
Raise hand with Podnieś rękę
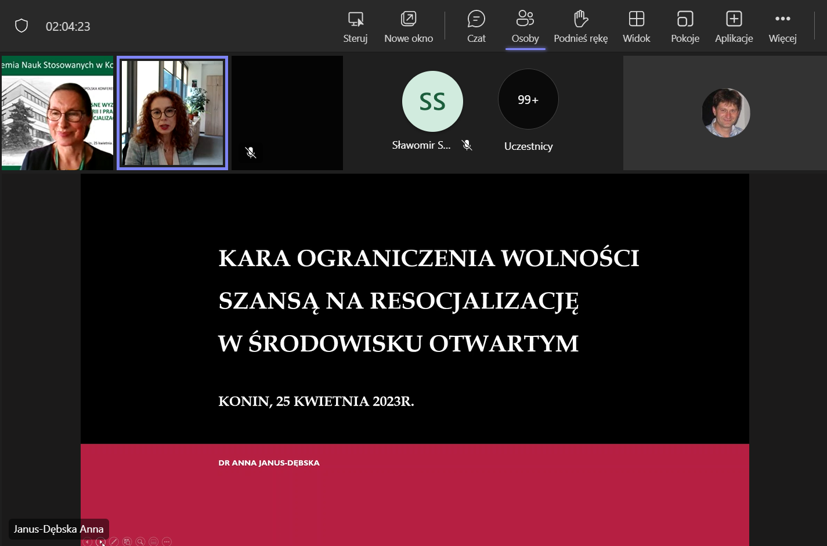580,27
